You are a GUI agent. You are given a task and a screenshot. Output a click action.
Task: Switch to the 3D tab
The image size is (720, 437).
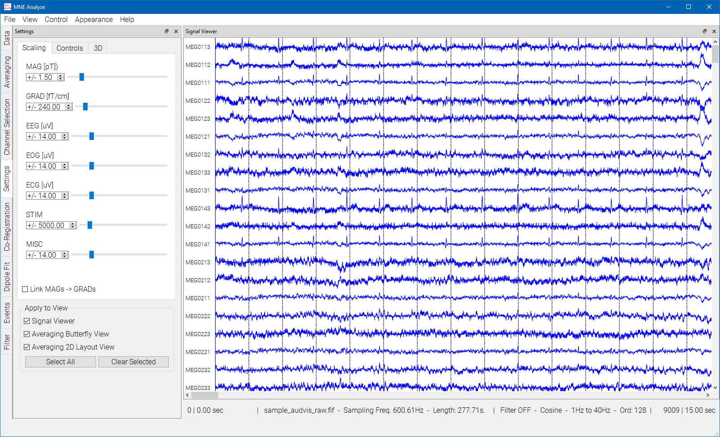click(x=98, y=48)
